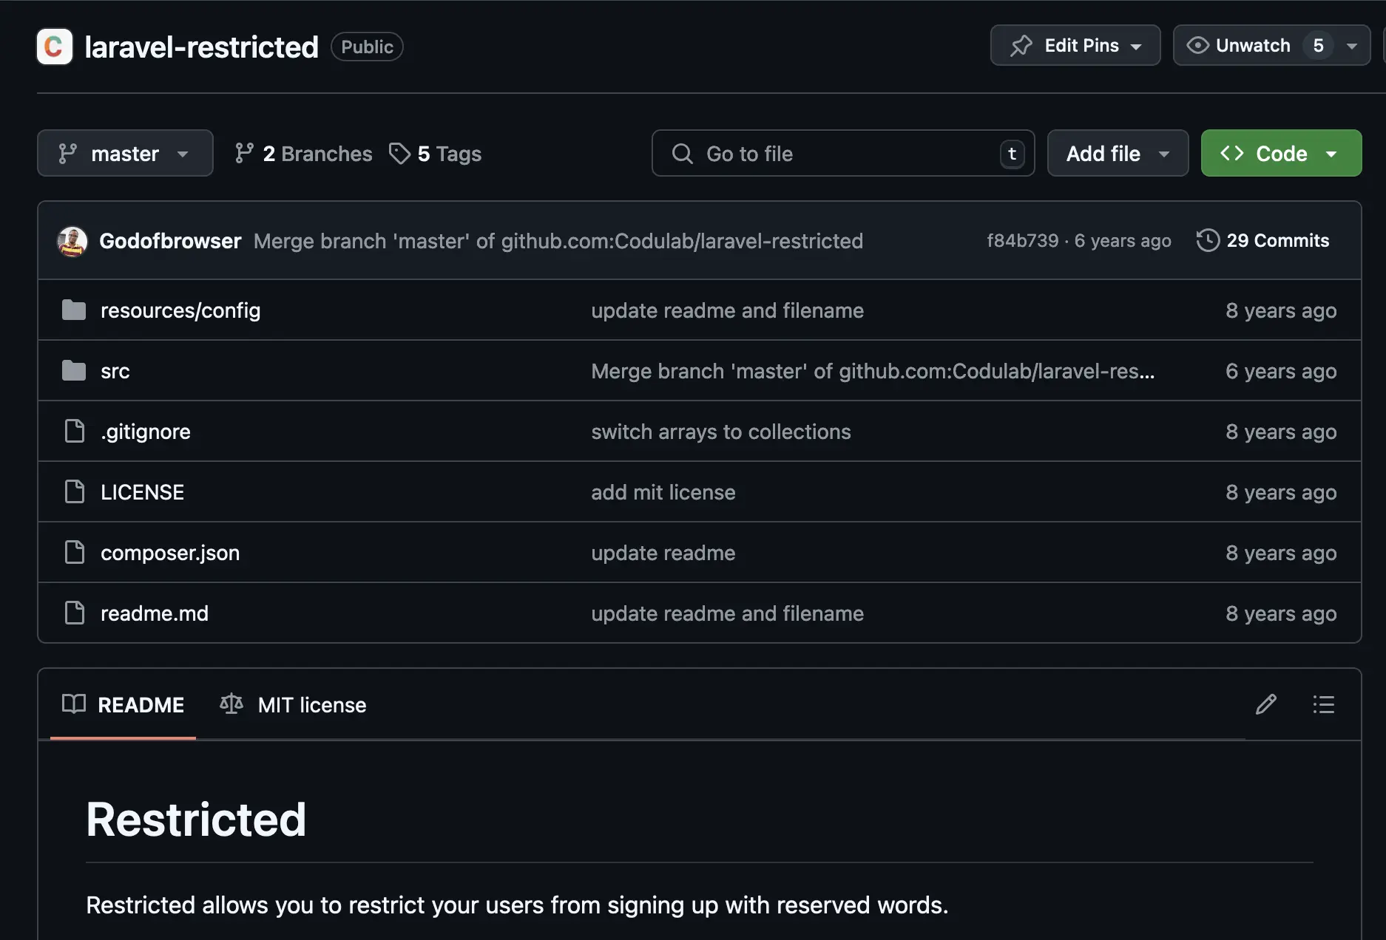Click the pencil icon to edit README
1386x940 pixels.
1265,704
